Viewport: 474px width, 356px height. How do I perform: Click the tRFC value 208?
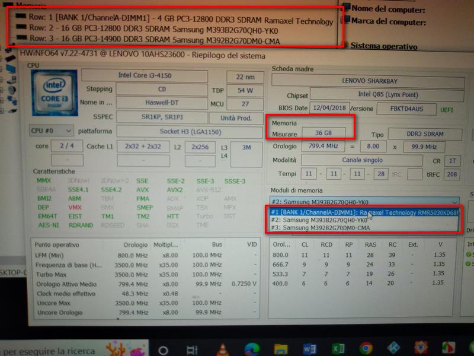point(451,174)
